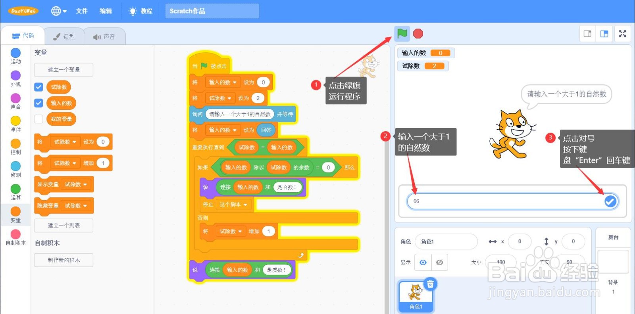This screenshot has width=635, height=314.
Task: Click the 当绿旗被点击 hat block
Action: tap(209, 65)
